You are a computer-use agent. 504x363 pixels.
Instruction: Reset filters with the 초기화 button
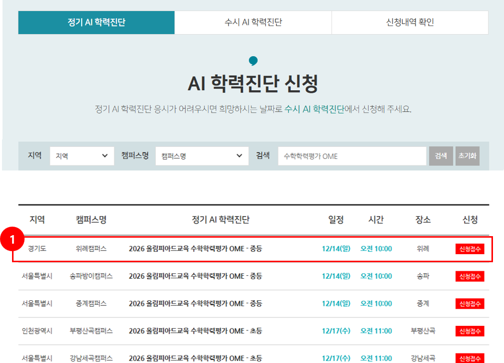click(467, 156)
